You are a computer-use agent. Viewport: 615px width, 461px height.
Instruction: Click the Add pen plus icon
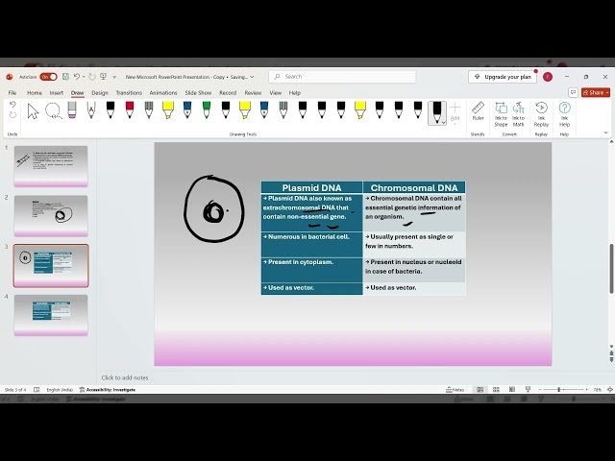click(455, 108)
